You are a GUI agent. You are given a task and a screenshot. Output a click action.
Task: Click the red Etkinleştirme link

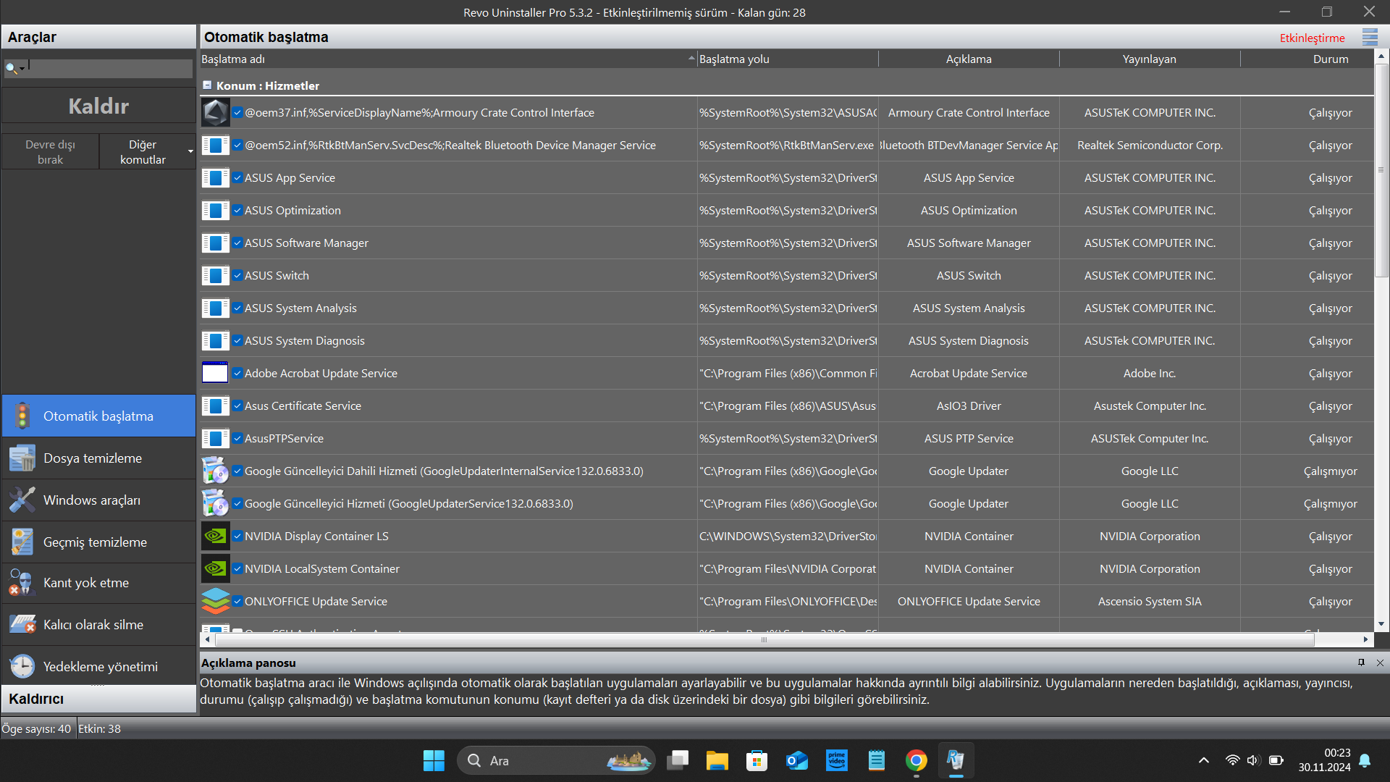(1312, 38)
